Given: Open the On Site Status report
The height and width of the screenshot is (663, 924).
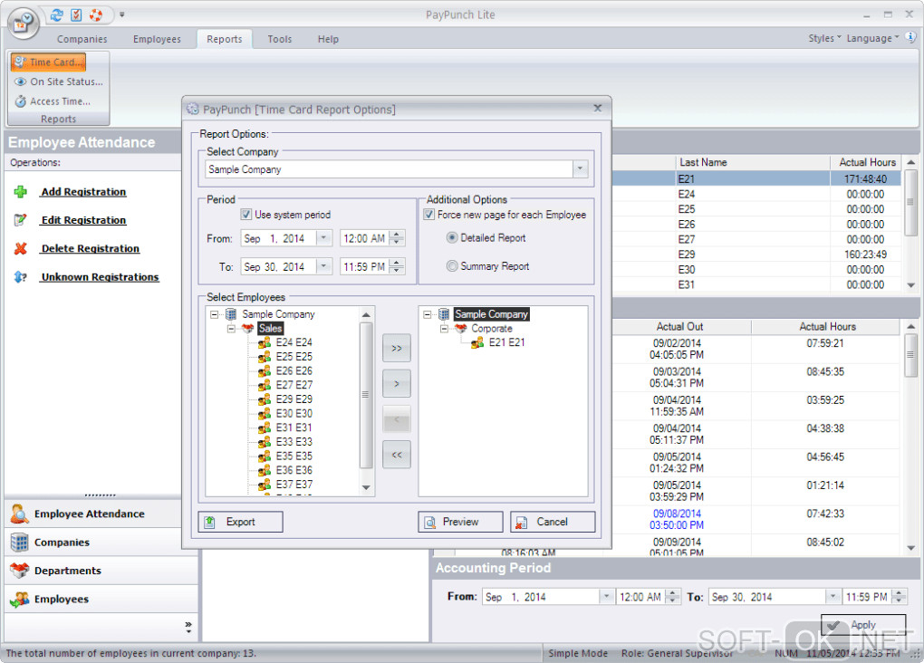Looking at the screenshot, I should (x=59, y=82).
